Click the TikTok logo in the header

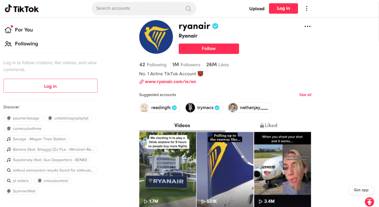point(22,9)
